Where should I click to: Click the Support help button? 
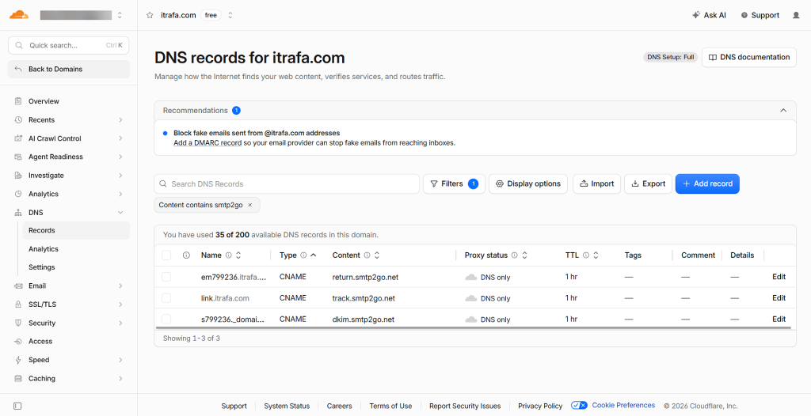(x=760, y=16)
